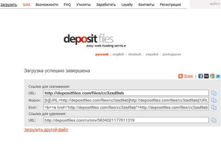
Task: Click the orange plus Share icon
Action: 180,76
